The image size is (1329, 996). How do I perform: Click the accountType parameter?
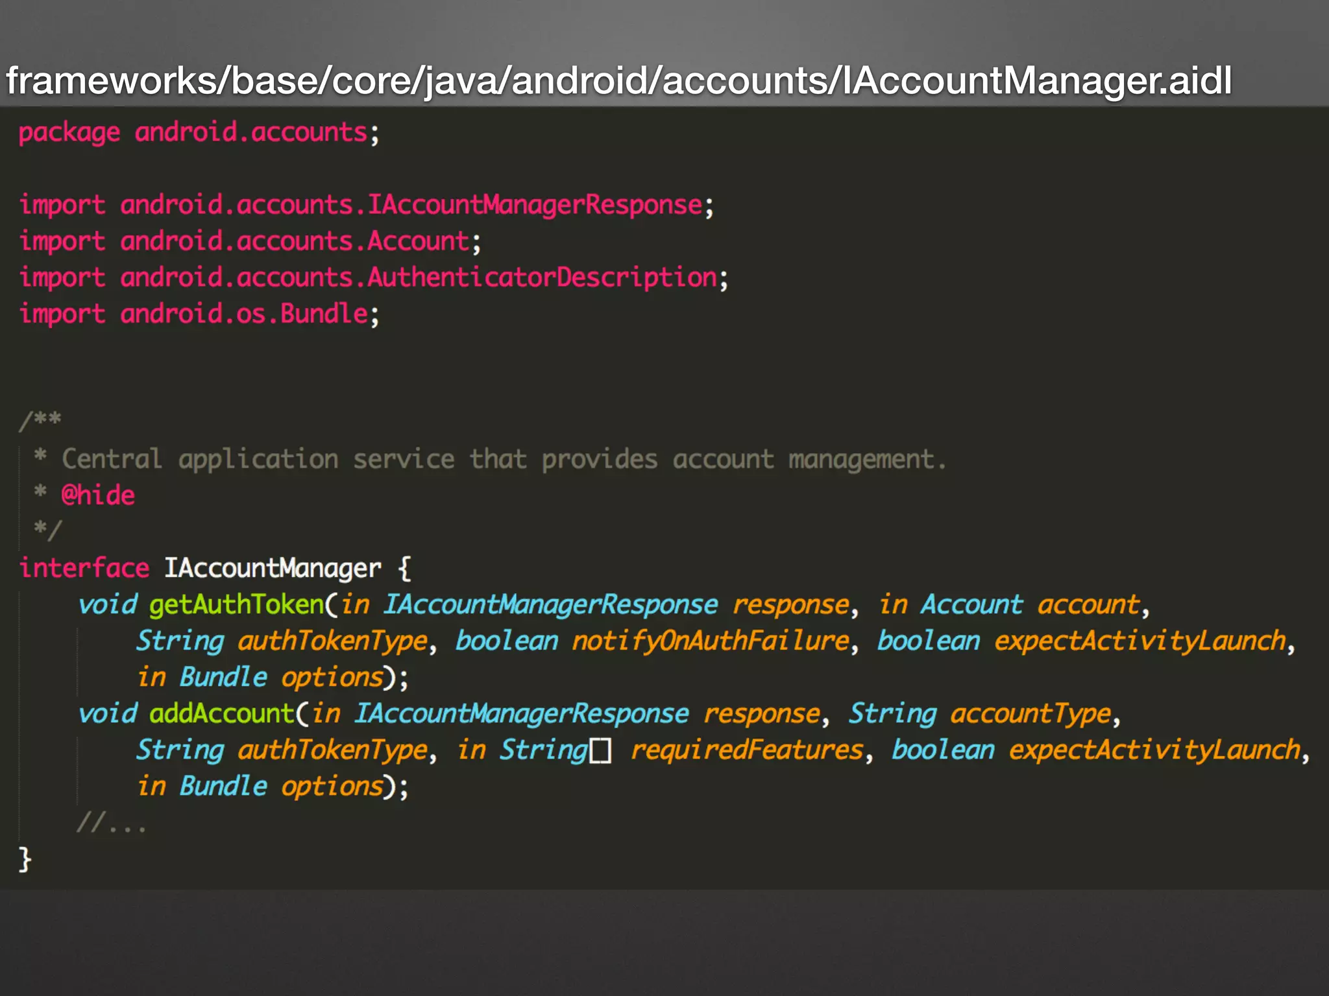1031,714
